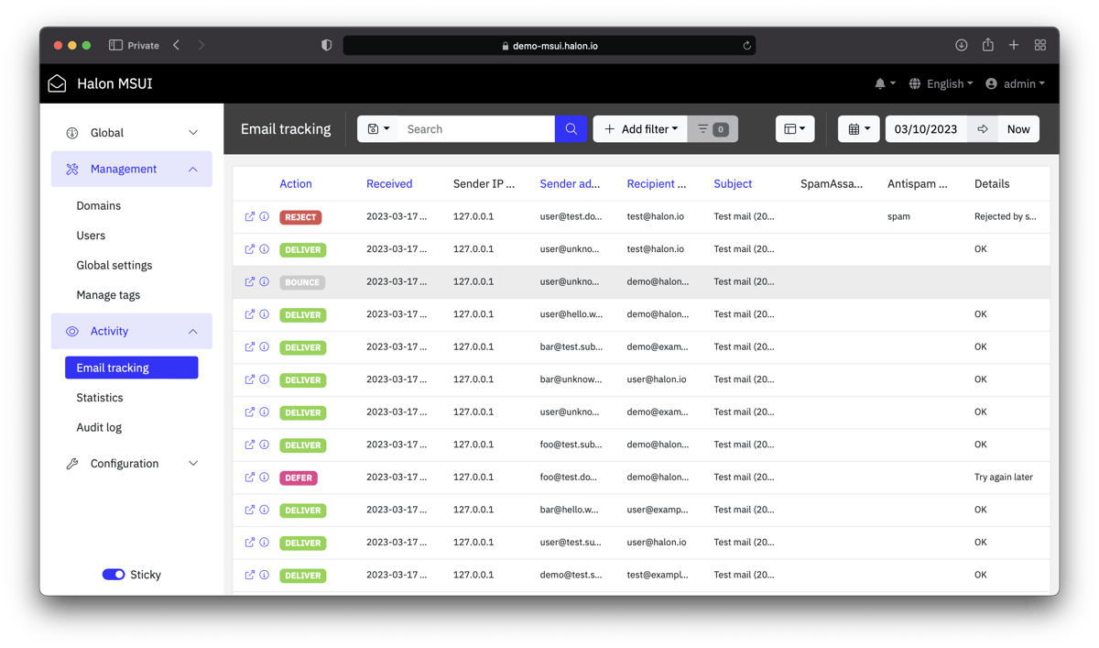1099x648 pixels.
Task: Click the browser privacy shield icon
Action: click(326, 45)
